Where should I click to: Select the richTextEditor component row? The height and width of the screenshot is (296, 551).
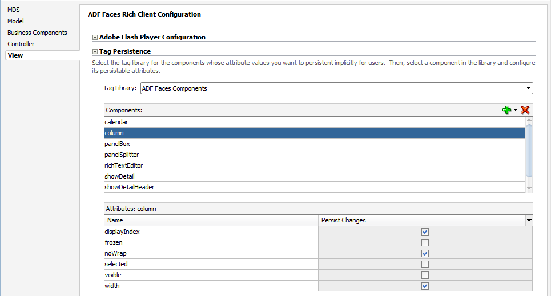(x=315, y=165)
